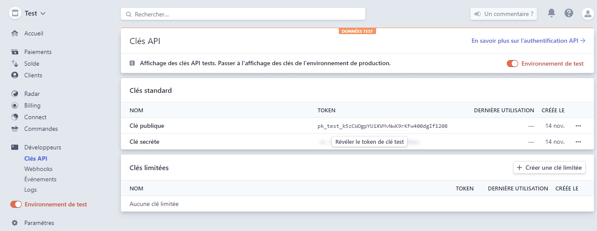Open the Commandes page

coord(41,129)
